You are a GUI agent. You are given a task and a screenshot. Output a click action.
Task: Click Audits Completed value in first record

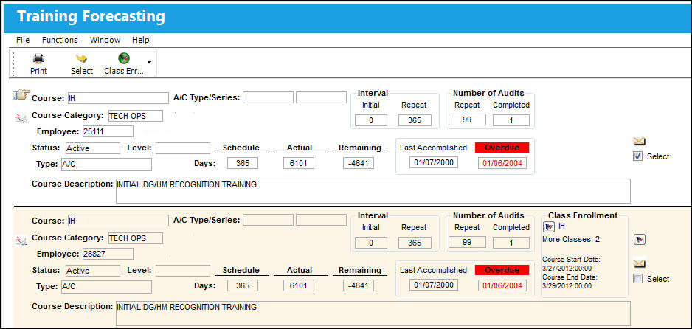511,120
